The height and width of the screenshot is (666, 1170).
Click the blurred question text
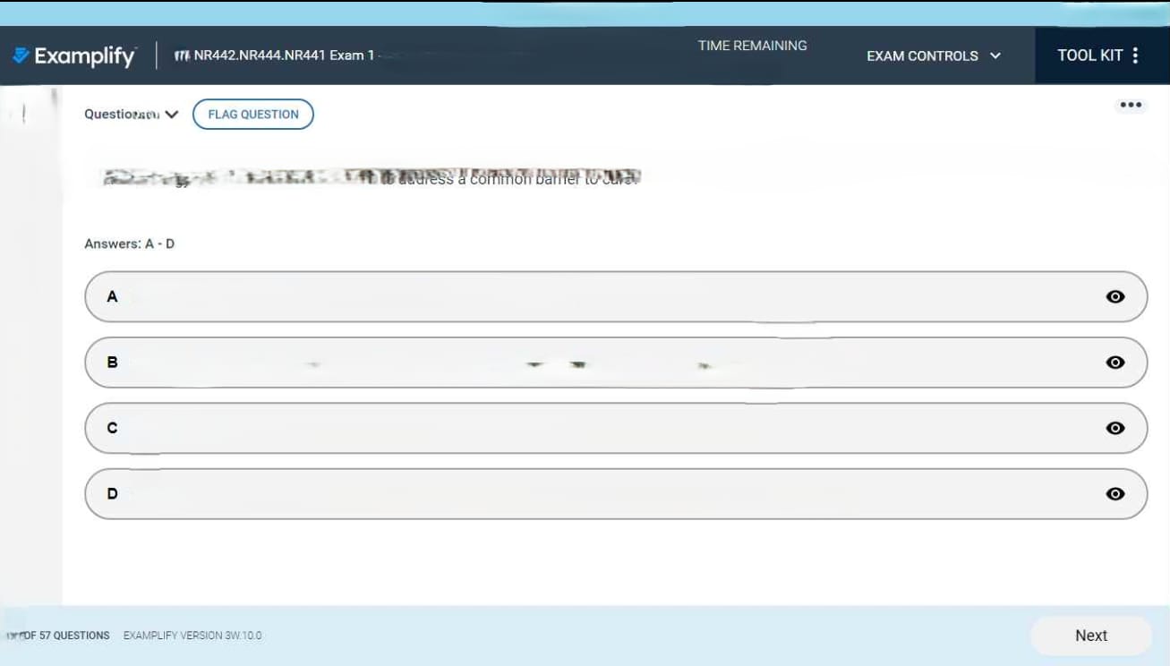[371, 177]
